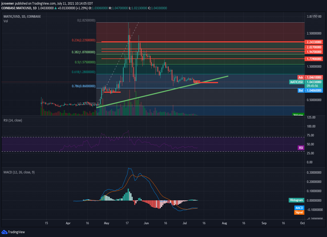Click the Vol indicator legend
This screenshot has height=237, width=327.
(x=5, y=21)
